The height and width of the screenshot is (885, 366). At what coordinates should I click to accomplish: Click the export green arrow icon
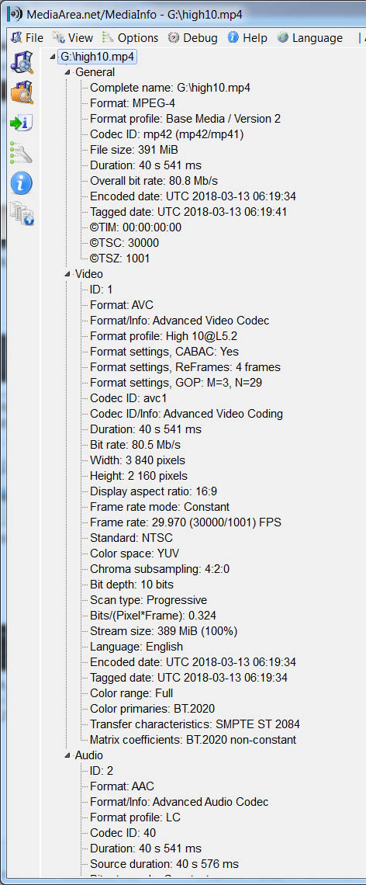click(22, 123)
